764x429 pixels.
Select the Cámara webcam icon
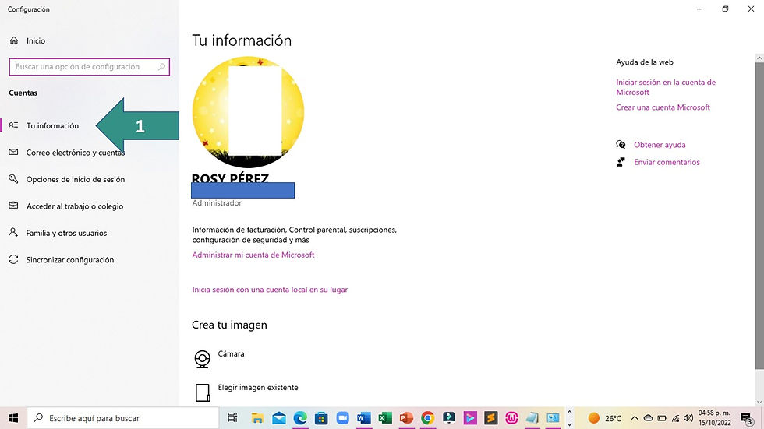(202, 359)
